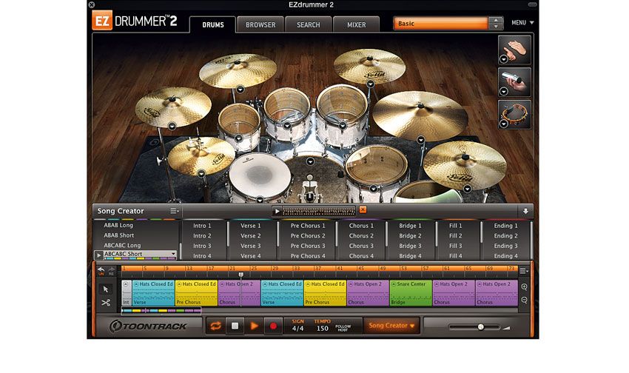Switch to the DRUMS tab
Screen dimensions: 629x373
[x=212, y=25]
